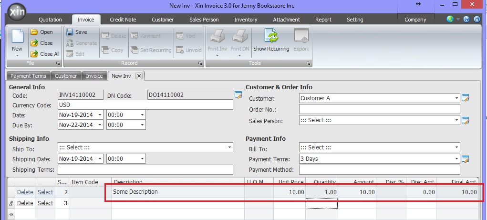Click Delete link in row 2

[x=25, y=192]
